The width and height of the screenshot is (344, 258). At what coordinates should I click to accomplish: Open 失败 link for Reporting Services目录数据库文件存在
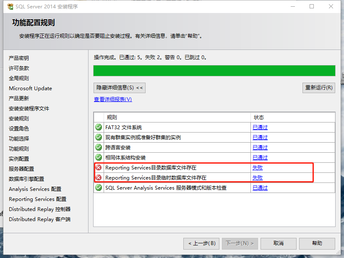[x=258, y=168]
